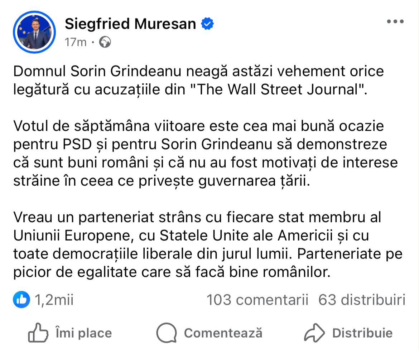Image resolution: width=419 pixels, height=349 pixels.
Task: Open the 63 distribuiri list
Action: tap(362, 300)
